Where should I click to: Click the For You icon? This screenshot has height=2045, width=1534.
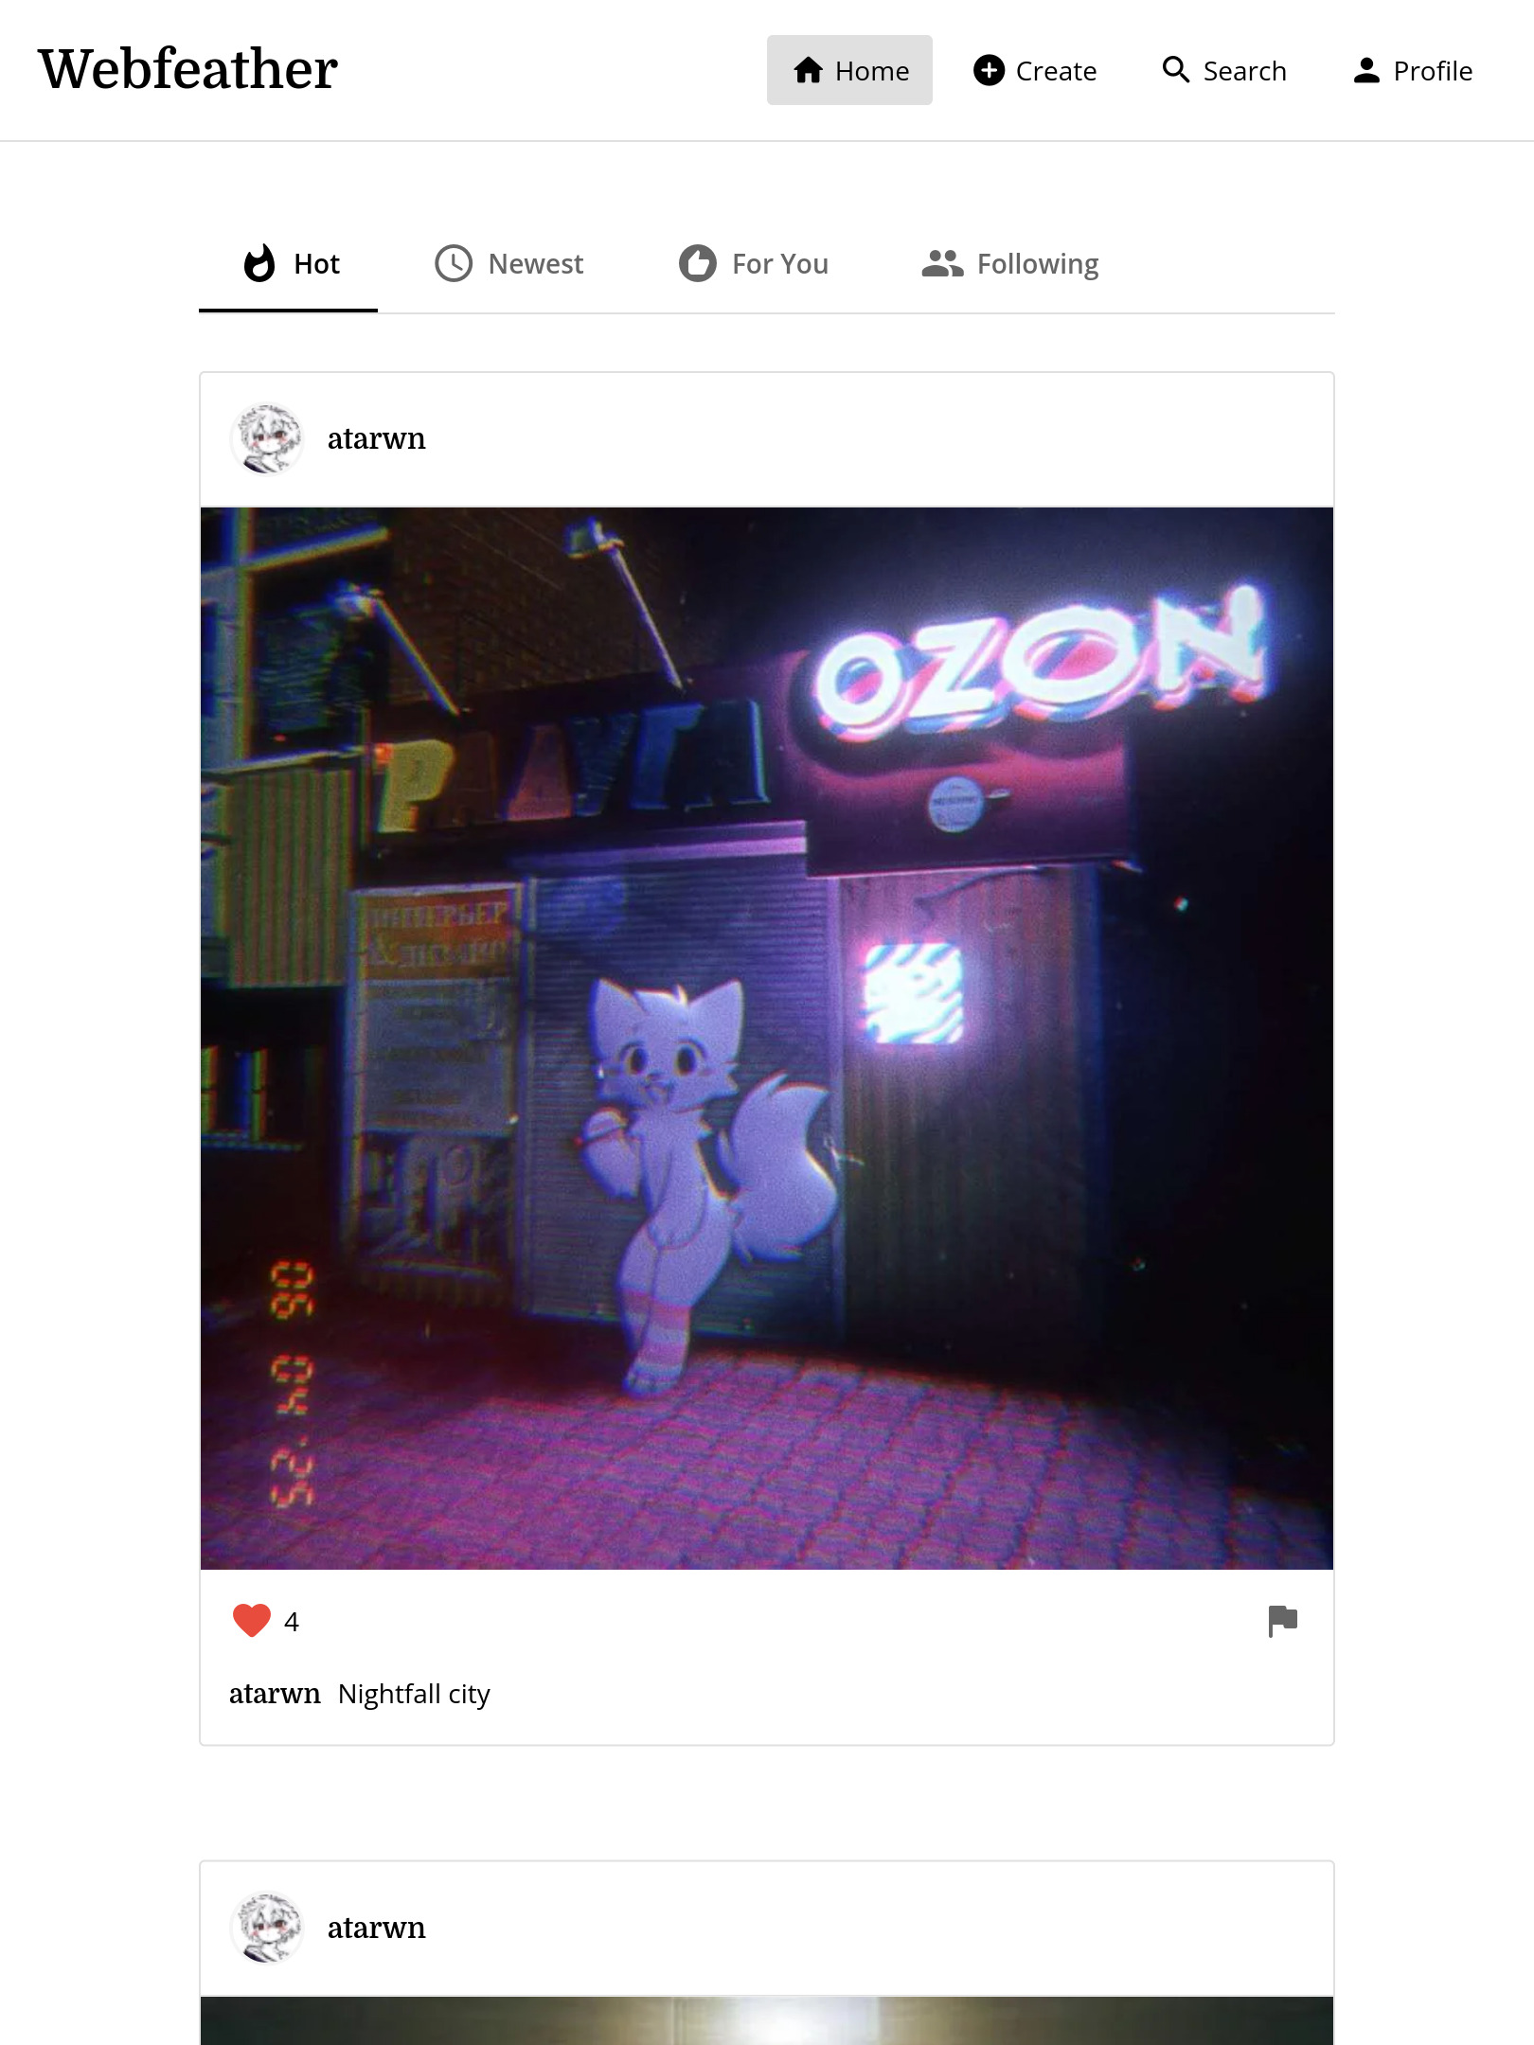coord(698,263)
